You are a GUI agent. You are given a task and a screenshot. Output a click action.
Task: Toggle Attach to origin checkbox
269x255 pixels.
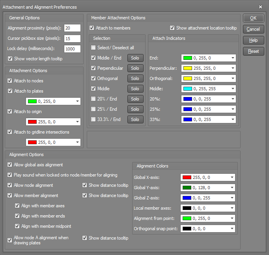(10, 112)
